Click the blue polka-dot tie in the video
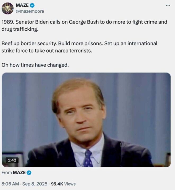Viewport: 175px width, 190px height. pos(87,158)
